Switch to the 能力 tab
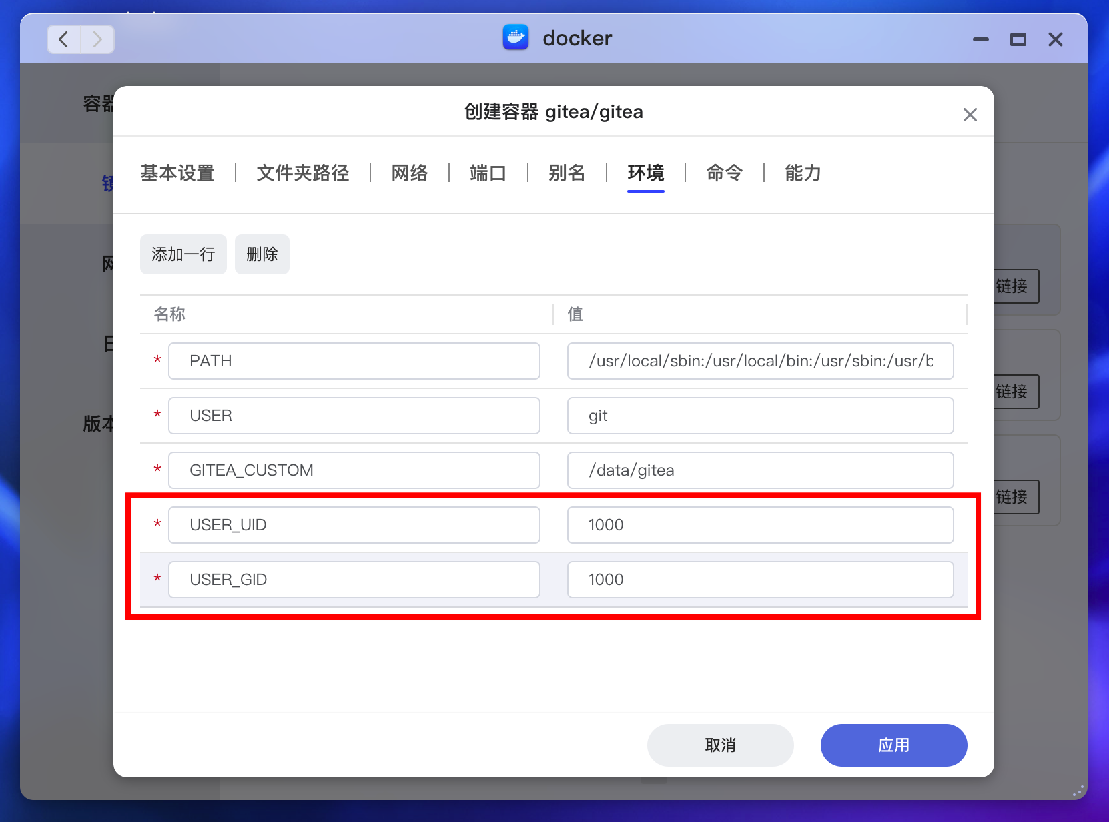Screen dimensions: 1109x822 803,173
